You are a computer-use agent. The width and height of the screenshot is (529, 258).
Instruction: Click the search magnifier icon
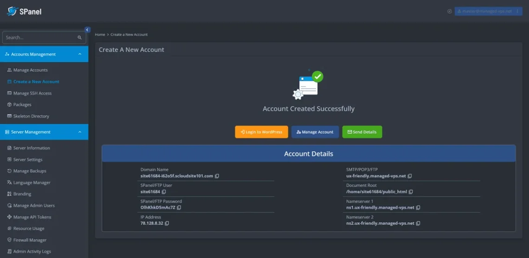[80, 38]
